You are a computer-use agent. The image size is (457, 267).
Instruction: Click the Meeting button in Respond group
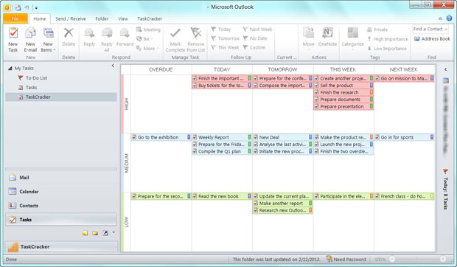[x=148, y=30]
